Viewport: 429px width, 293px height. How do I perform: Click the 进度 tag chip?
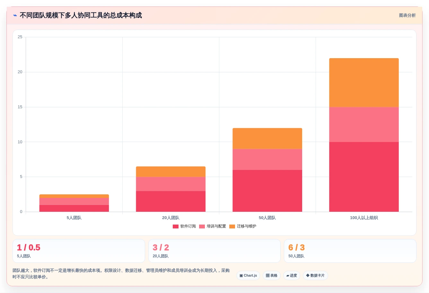click(x=292, y=276)
